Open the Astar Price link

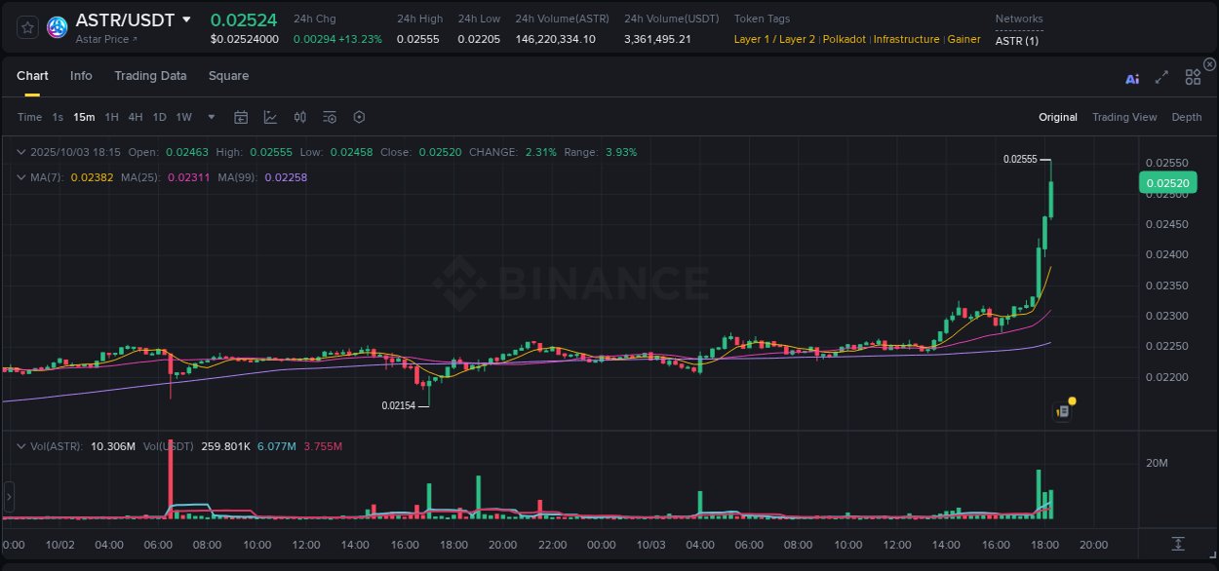coord(106,39)
